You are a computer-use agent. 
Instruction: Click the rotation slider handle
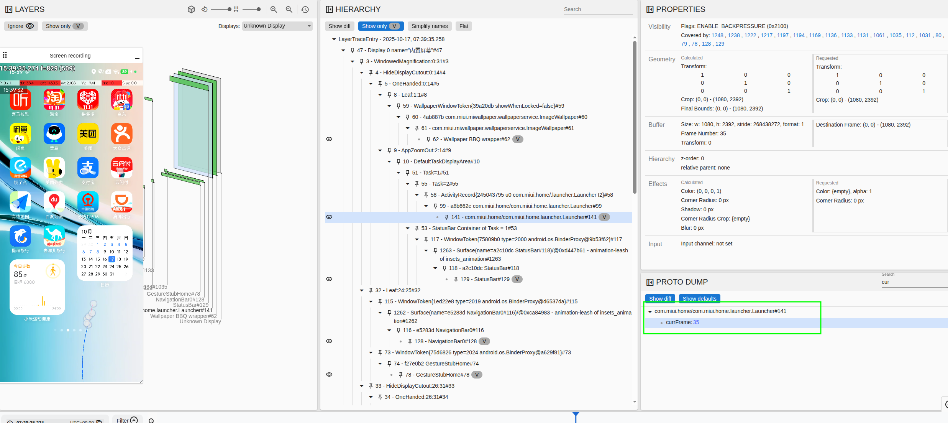[x=229, y=9]
